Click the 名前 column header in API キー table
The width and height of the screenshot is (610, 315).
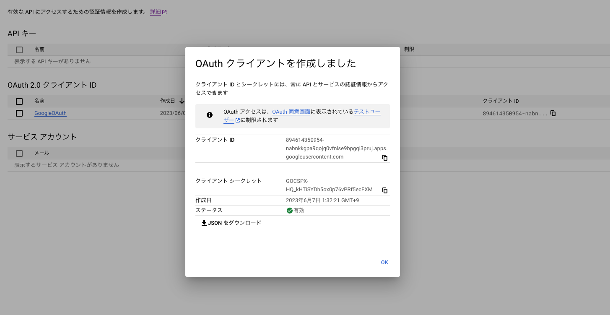[39, 49]
